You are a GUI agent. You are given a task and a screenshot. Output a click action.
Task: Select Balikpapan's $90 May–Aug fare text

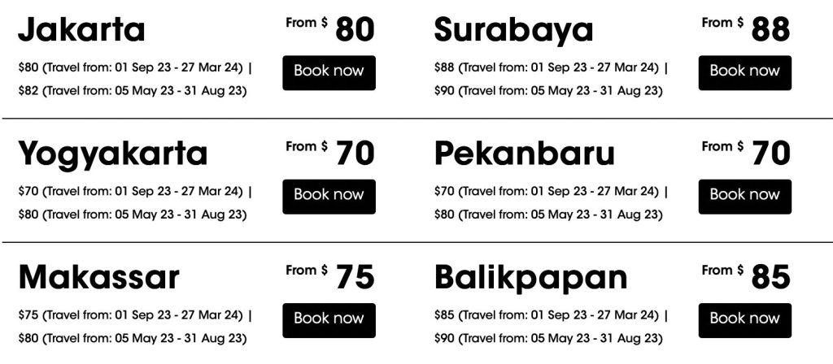click(x=547, y=338)
